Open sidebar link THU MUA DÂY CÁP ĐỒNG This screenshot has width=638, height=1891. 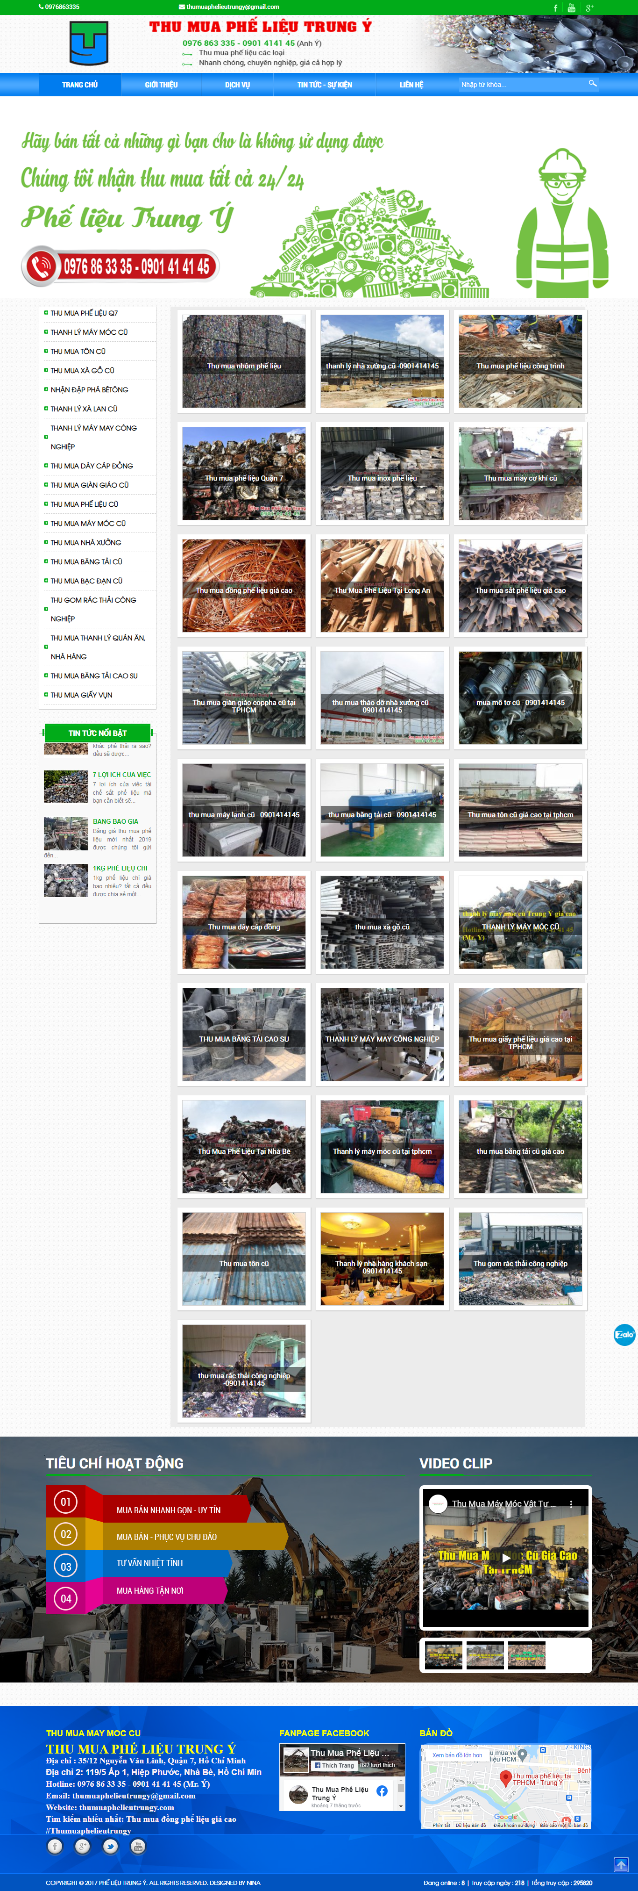[92, 466]
